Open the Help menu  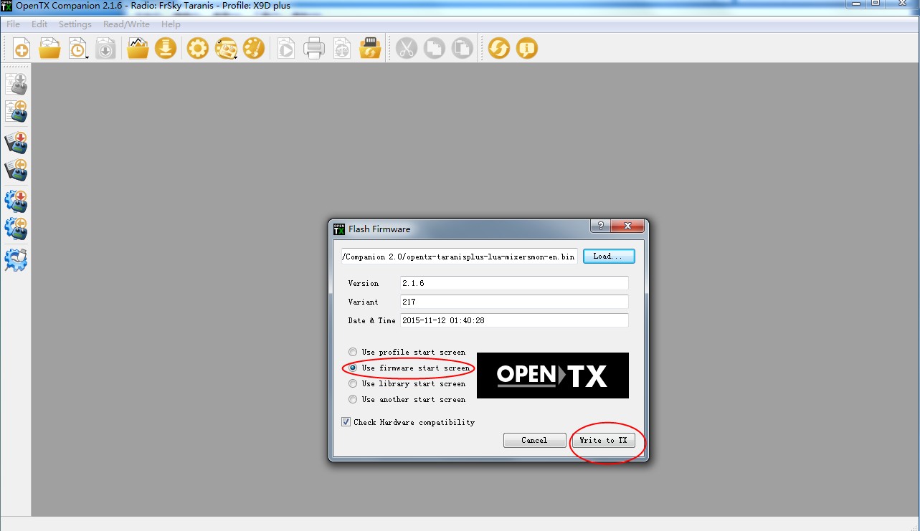171,24
